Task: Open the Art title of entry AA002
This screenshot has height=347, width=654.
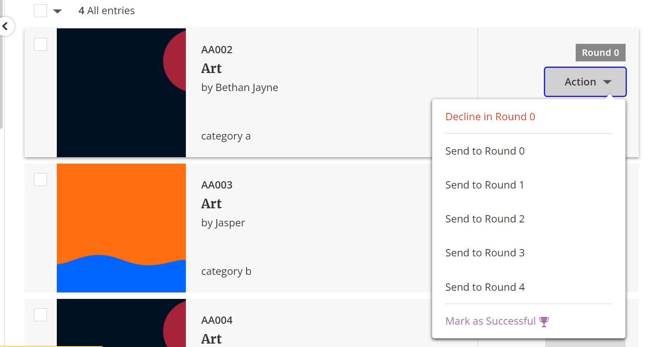Action: (211, 69)
